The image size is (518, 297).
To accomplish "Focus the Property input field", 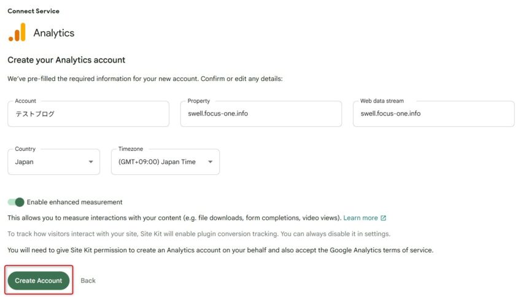I will tap(261, 114).
